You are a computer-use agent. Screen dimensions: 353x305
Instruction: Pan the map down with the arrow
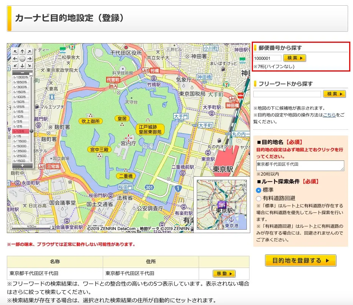(x=22, y=66)
